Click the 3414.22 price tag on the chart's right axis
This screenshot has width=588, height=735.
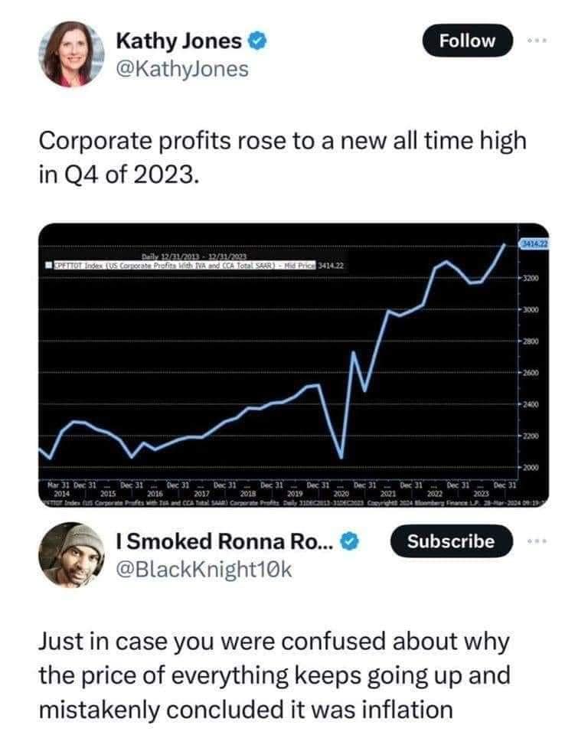(536, 244)
